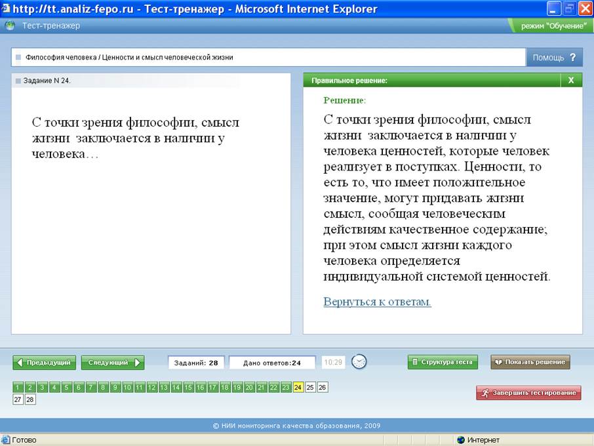Click the Internet Explorer page icon in title bar
Screen dimensions: 594x446
[x=5, y=8]
